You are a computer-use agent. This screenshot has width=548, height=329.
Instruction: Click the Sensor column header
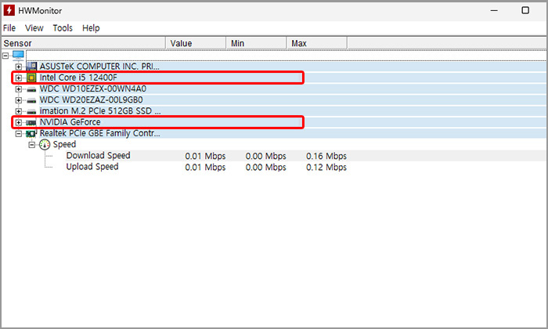click(83, 43)
